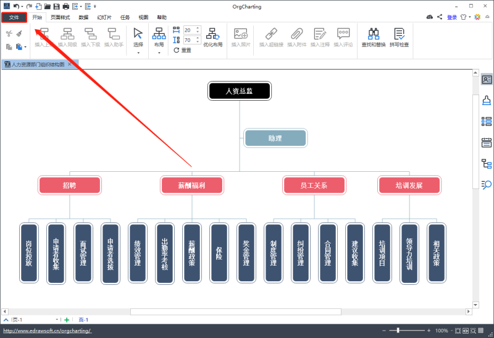Viewport: 494px width, 338px height.
Task: Collapse the ribbon with the caret icon
Action: coord(487,17)
